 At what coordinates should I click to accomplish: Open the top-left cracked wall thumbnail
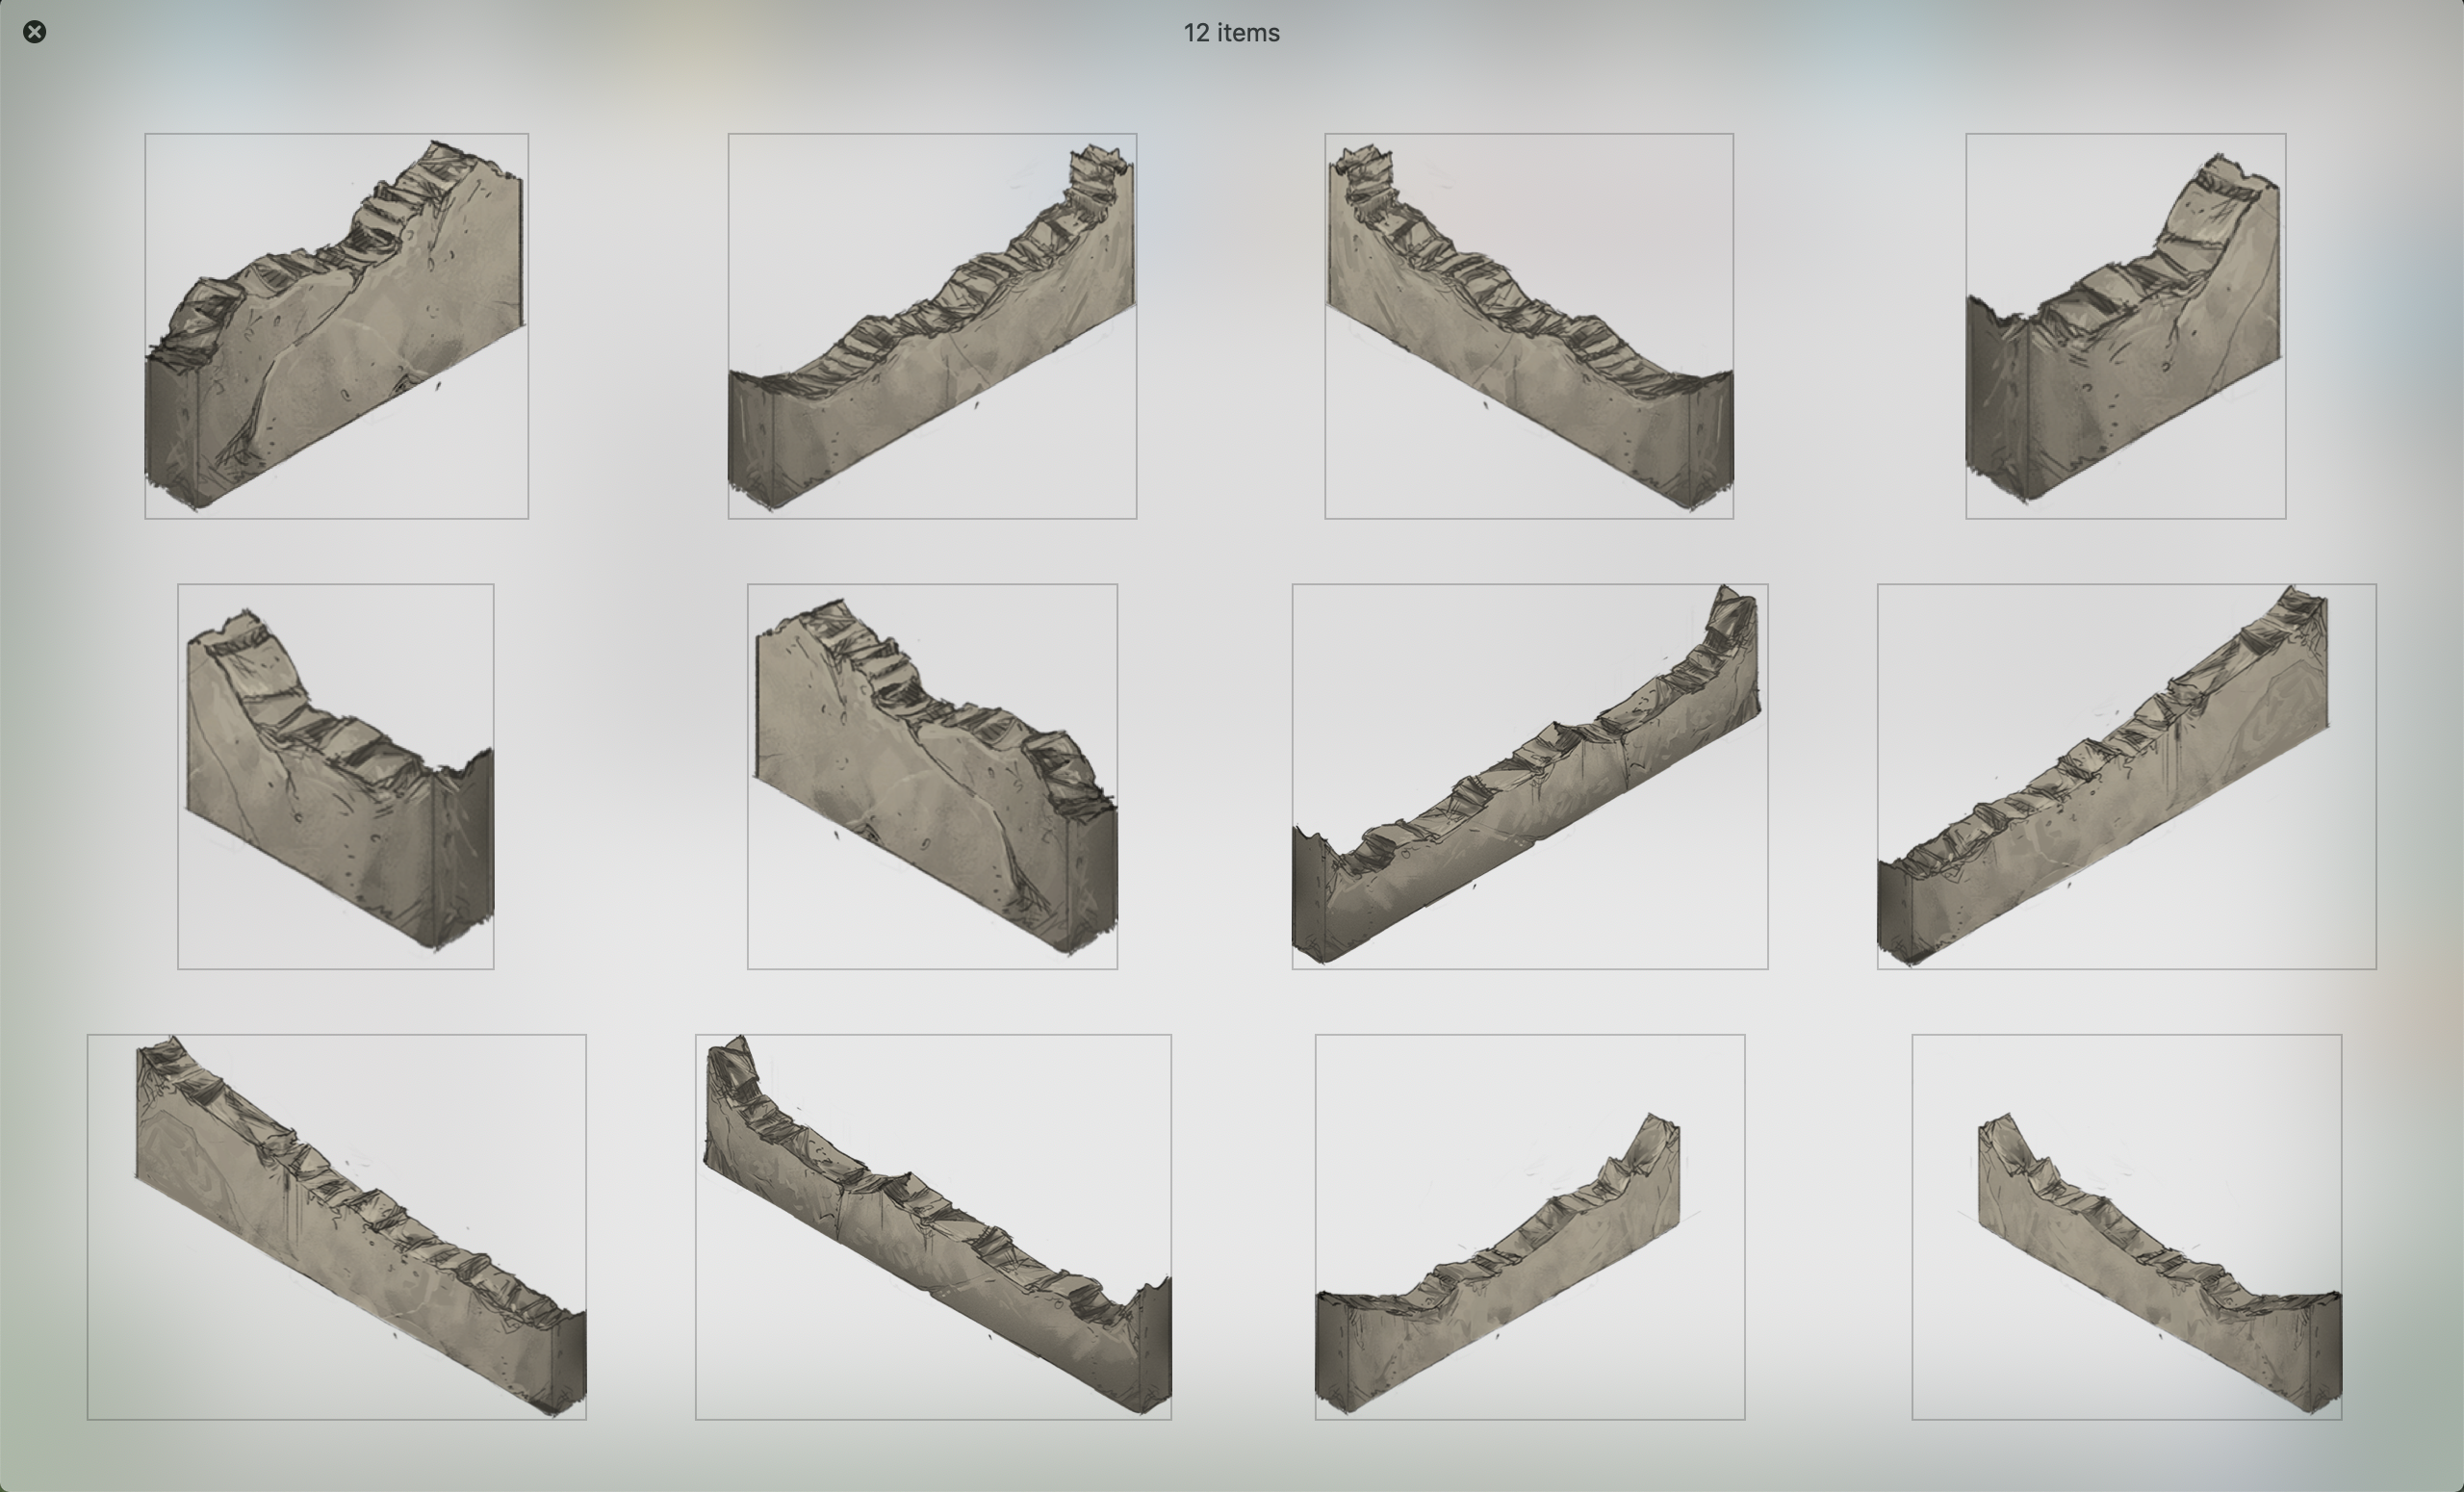tap(336, 326)
